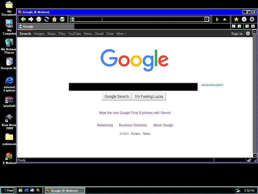Open News in Google navigation bar
This screenshot has height=194, width=258.
point(88,34)
